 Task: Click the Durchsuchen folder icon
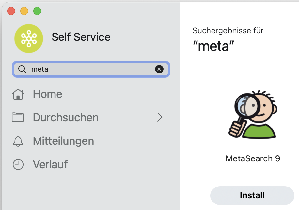click(18, 117)
